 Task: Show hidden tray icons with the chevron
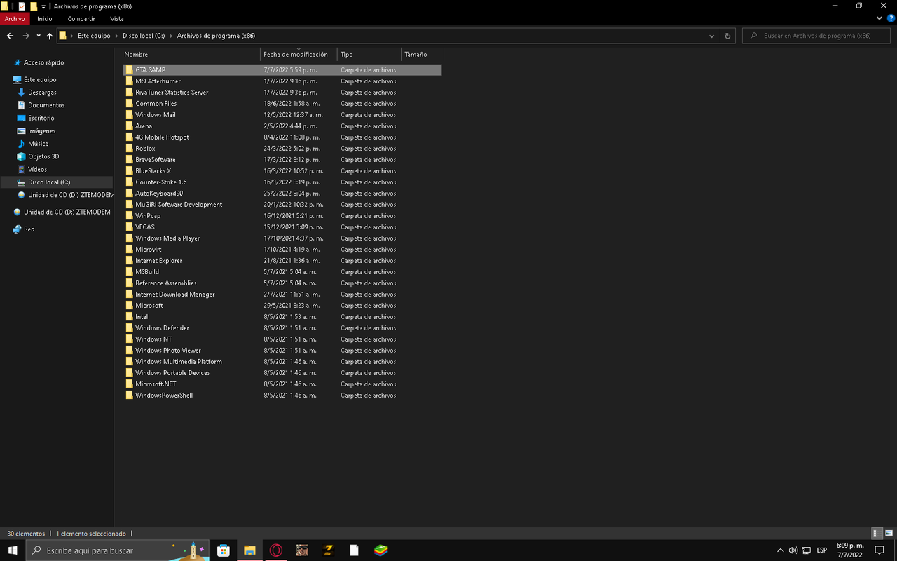click(x=781, y=550)
